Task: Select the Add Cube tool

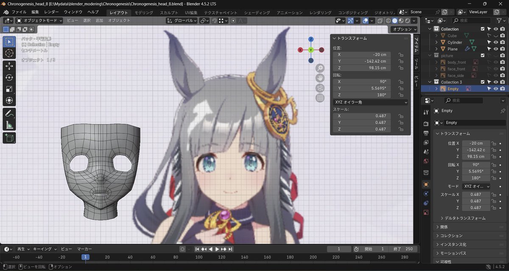Action: (x=9, y=138)
